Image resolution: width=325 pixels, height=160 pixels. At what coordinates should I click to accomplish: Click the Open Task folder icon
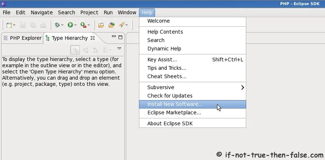point(112,25)
